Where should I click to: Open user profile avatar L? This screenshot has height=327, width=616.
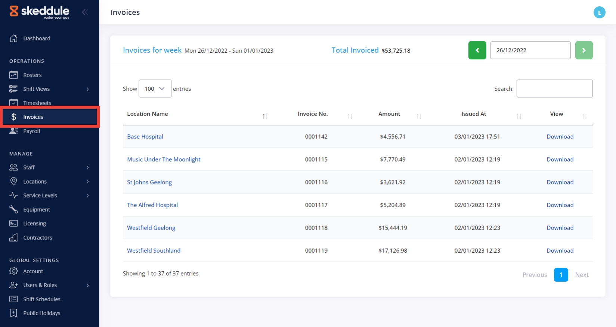click(x=599, y=12)
